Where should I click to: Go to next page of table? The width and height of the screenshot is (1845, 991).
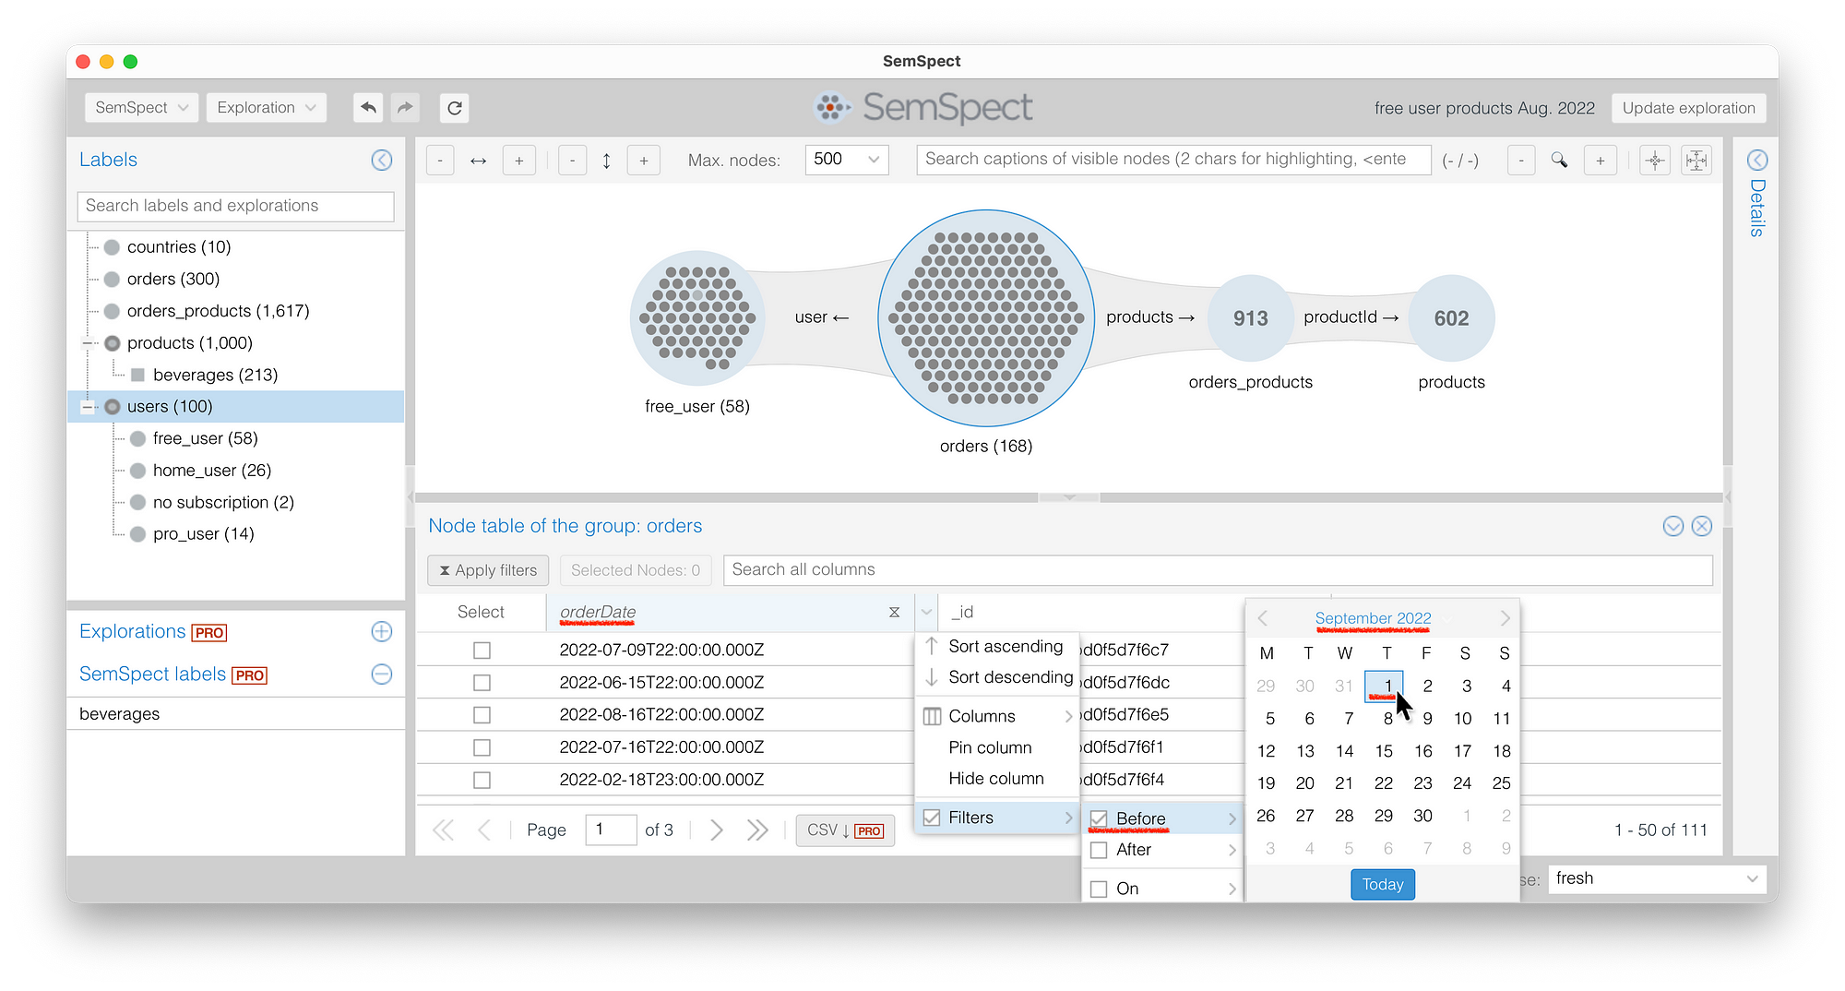pyautogui.click(x=716, y=830)
